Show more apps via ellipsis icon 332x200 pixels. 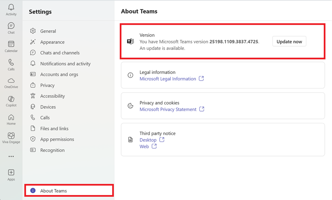11,156
